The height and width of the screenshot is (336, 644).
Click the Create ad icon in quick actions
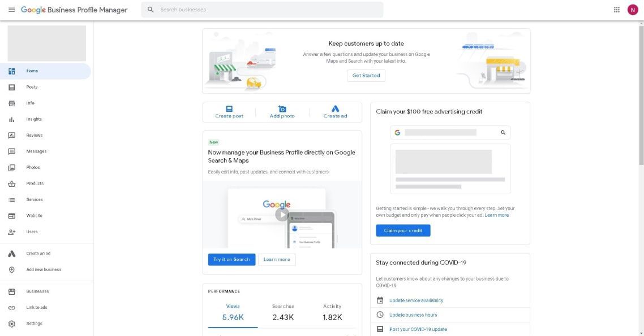(335, 108)
